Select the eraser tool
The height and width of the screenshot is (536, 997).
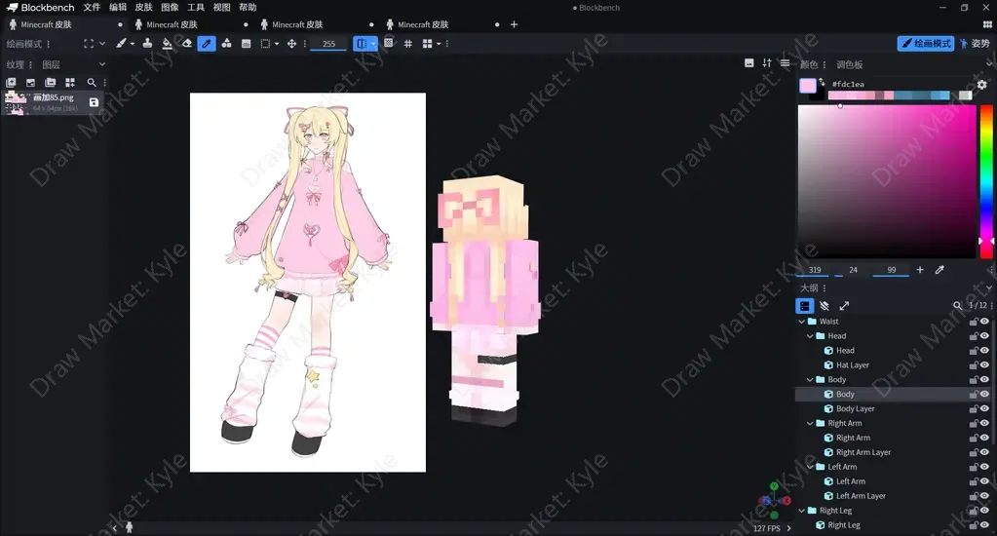pos(187,43)
